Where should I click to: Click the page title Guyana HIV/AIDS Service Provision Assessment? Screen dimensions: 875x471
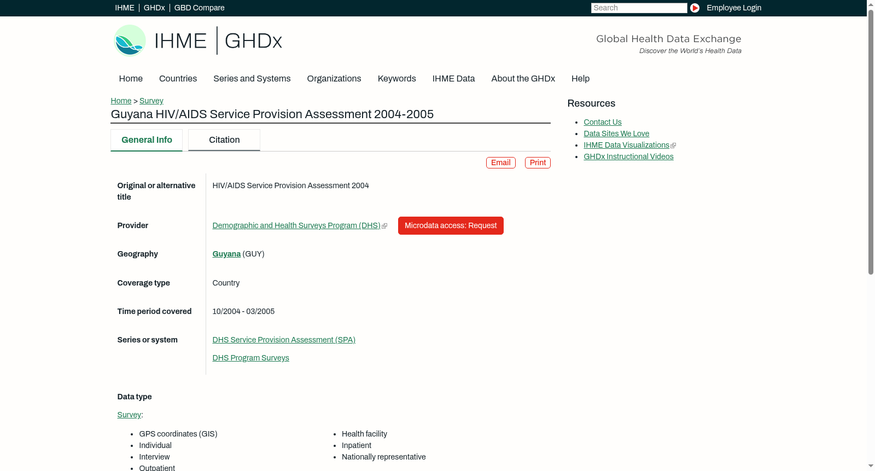272,114
